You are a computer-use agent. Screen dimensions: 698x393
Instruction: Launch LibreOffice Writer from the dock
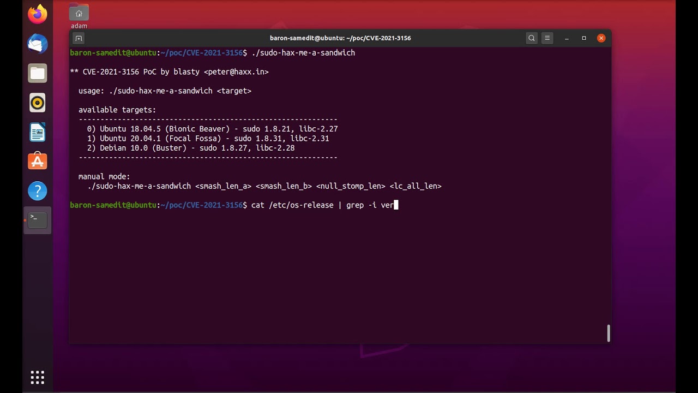pos(38,132)
